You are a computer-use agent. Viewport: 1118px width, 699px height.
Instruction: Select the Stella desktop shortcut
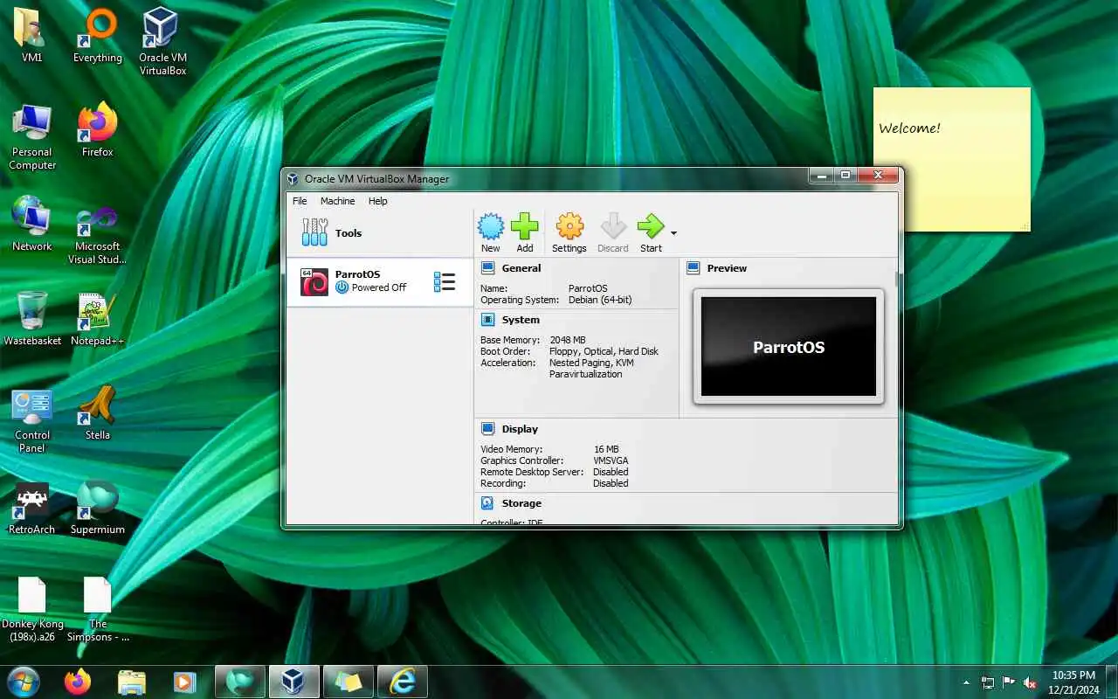tap(98, 412)
